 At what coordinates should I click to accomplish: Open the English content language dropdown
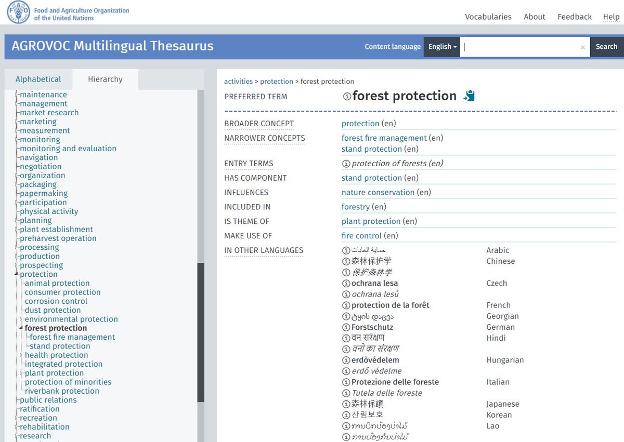point(442,47)
